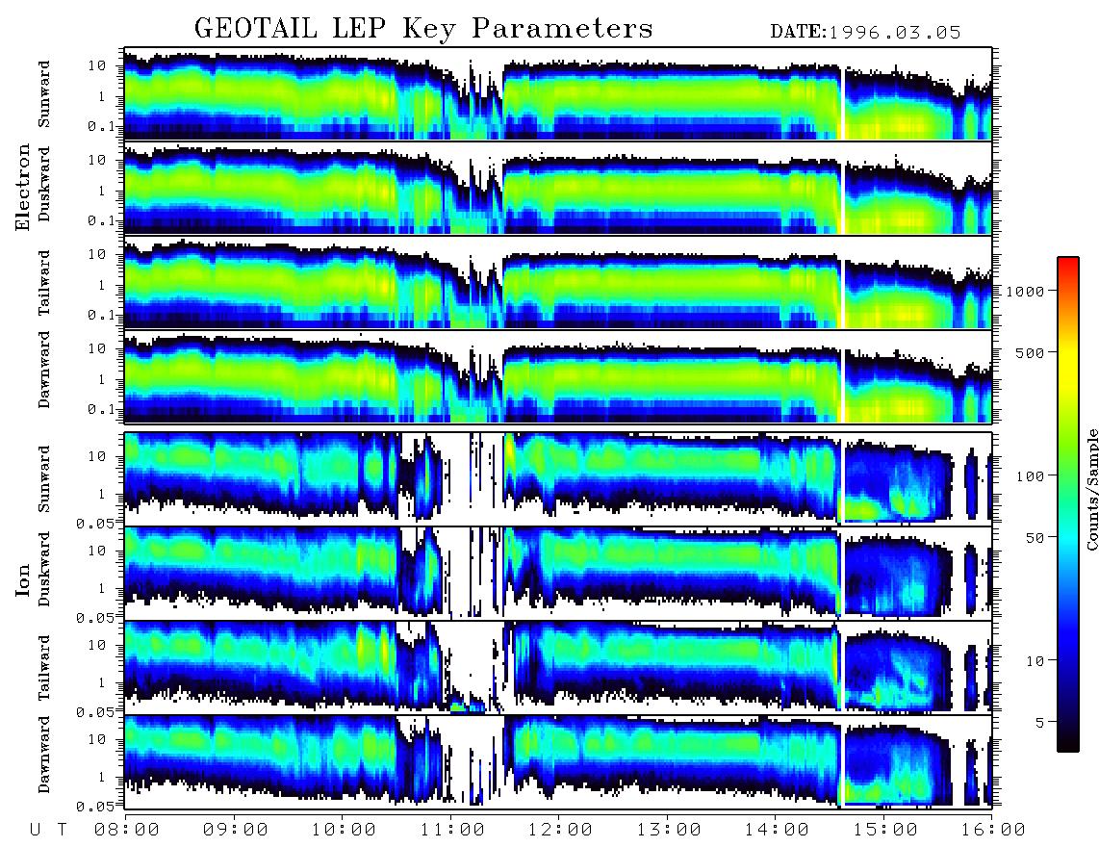Image resolution: width=1099 pixels, height=847 pixels.
Task: Select the Electron Duskward axis label
Action: pyautogui.click(x=44, y=184)
